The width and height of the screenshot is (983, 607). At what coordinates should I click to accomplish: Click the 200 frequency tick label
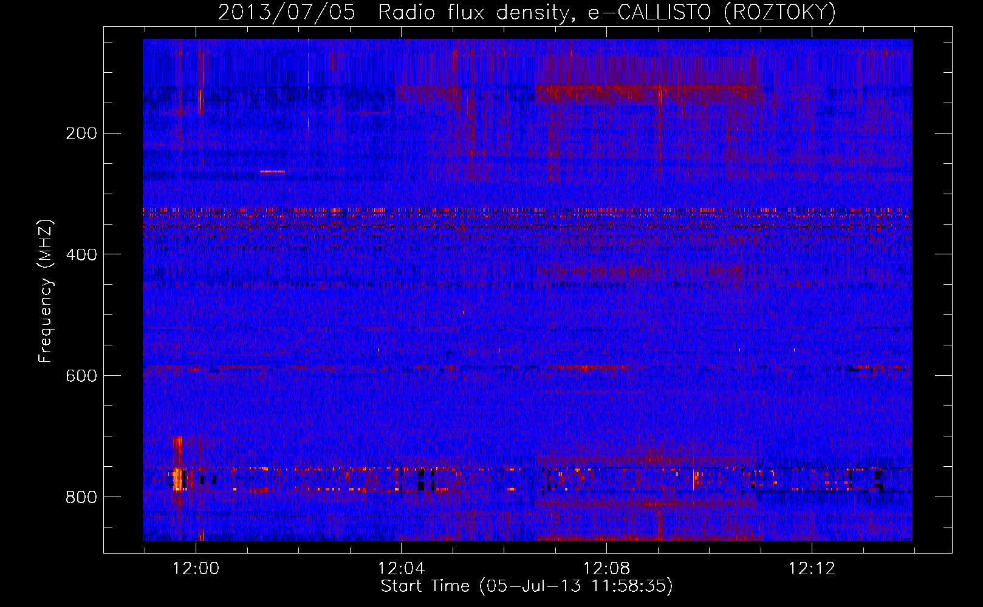pos(81,134)
